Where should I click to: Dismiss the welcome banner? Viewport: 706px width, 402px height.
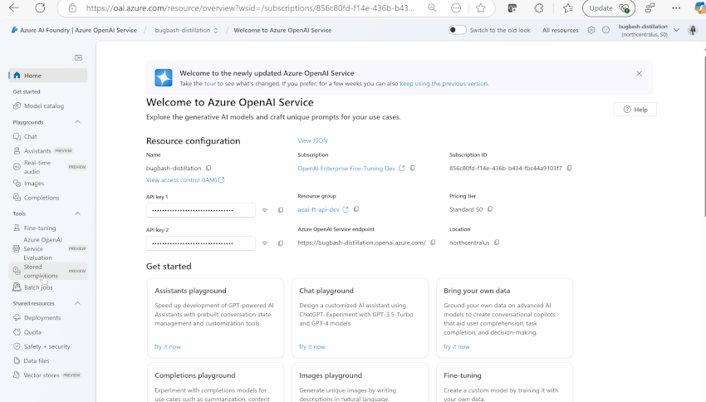tap(639, 73)
